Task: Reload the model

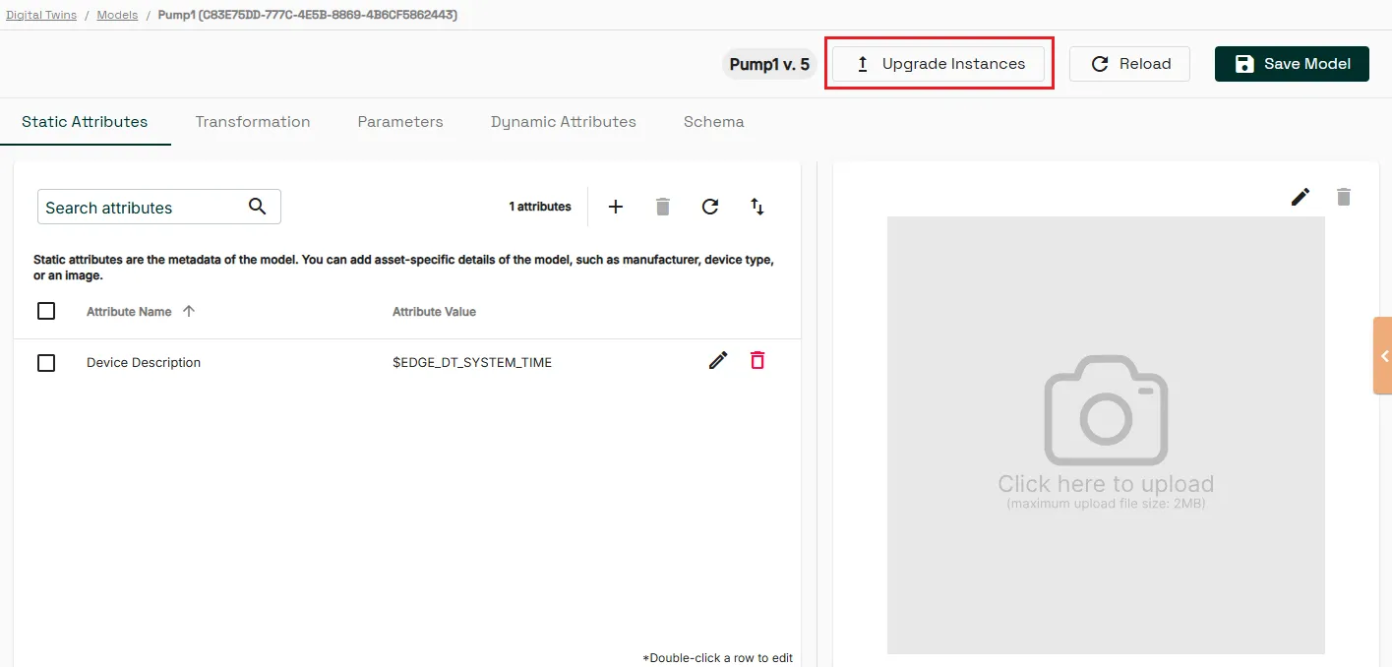Action: 1129,64
